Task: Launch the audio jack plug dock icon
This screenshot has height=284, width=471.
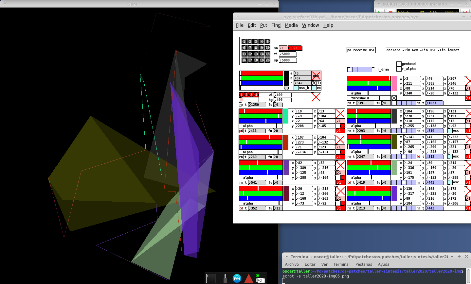Action: 225,278
